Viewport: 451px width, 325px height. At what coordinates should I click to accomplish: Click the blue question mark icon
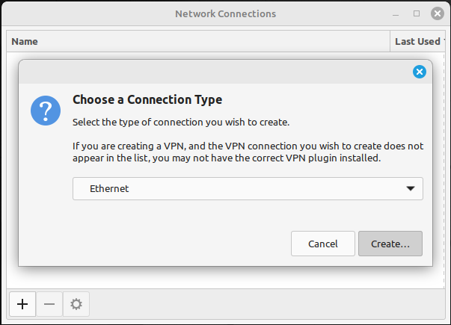click(46, 111)
